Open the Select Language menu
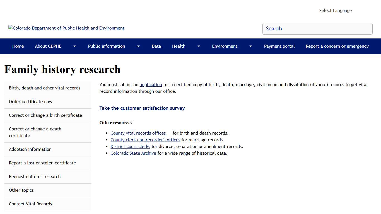Screen dimensions: 381x214 [335, 10]
